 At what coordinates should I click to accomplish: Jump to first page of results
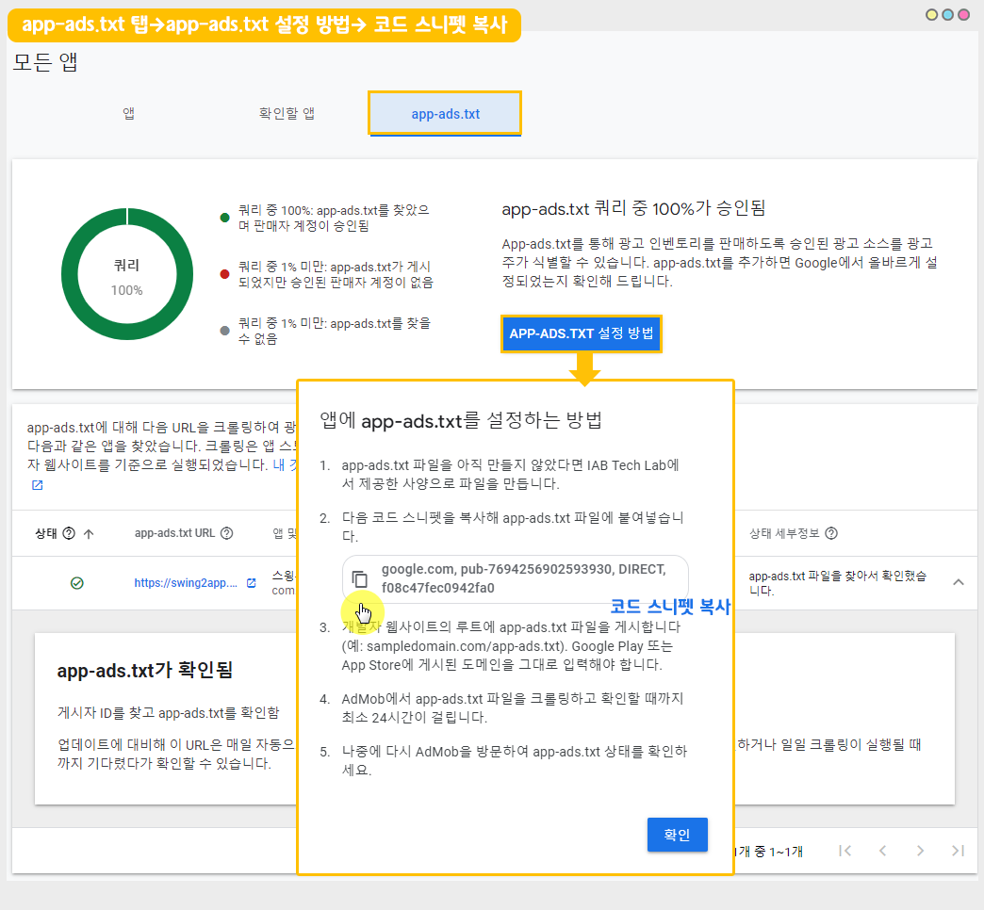(845, 851)
